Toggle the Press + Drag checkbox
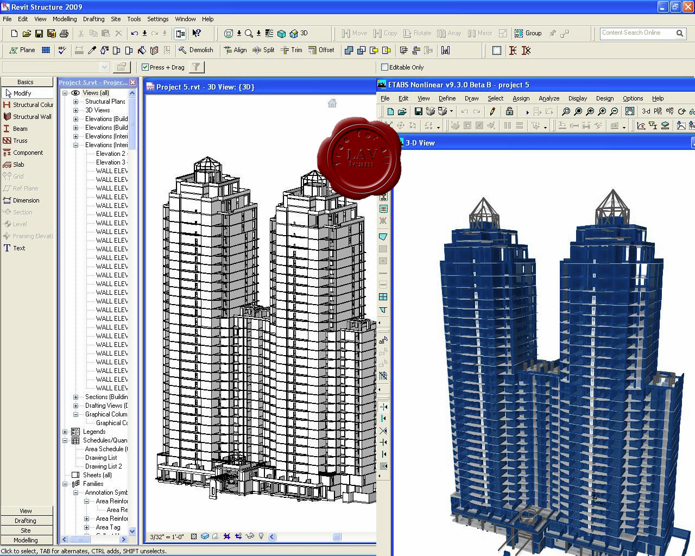 click(145, 67)
